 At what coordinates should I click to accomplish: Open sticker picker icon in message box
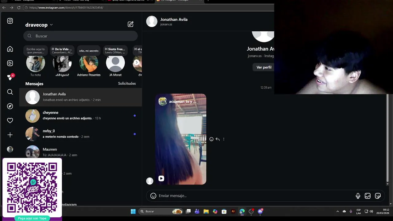pyautogui.click(x=378, y=196)
